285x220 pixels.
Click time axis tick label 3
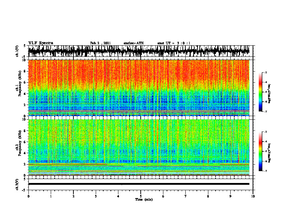pyautogui.click(x=96, y=196)
